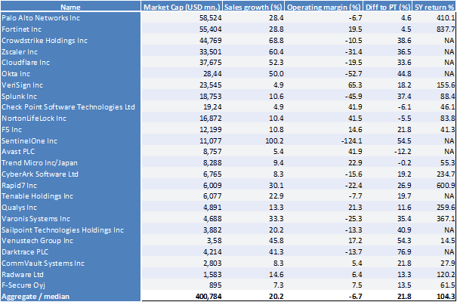Click the Radware Ltd name cell
Image resolution: width=457 pixels, height=302 pixels.
coord(23,275)
